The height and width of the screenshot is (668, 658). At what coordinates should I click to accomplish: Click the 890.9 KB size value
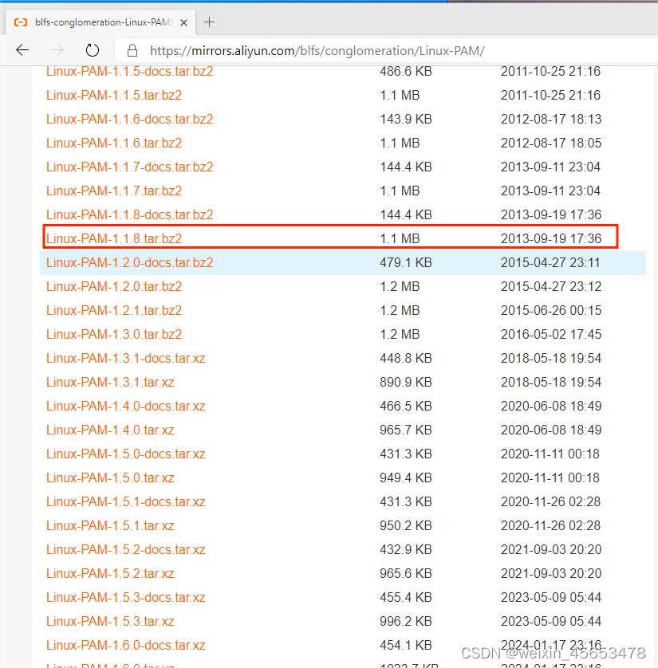coord(406,382)
